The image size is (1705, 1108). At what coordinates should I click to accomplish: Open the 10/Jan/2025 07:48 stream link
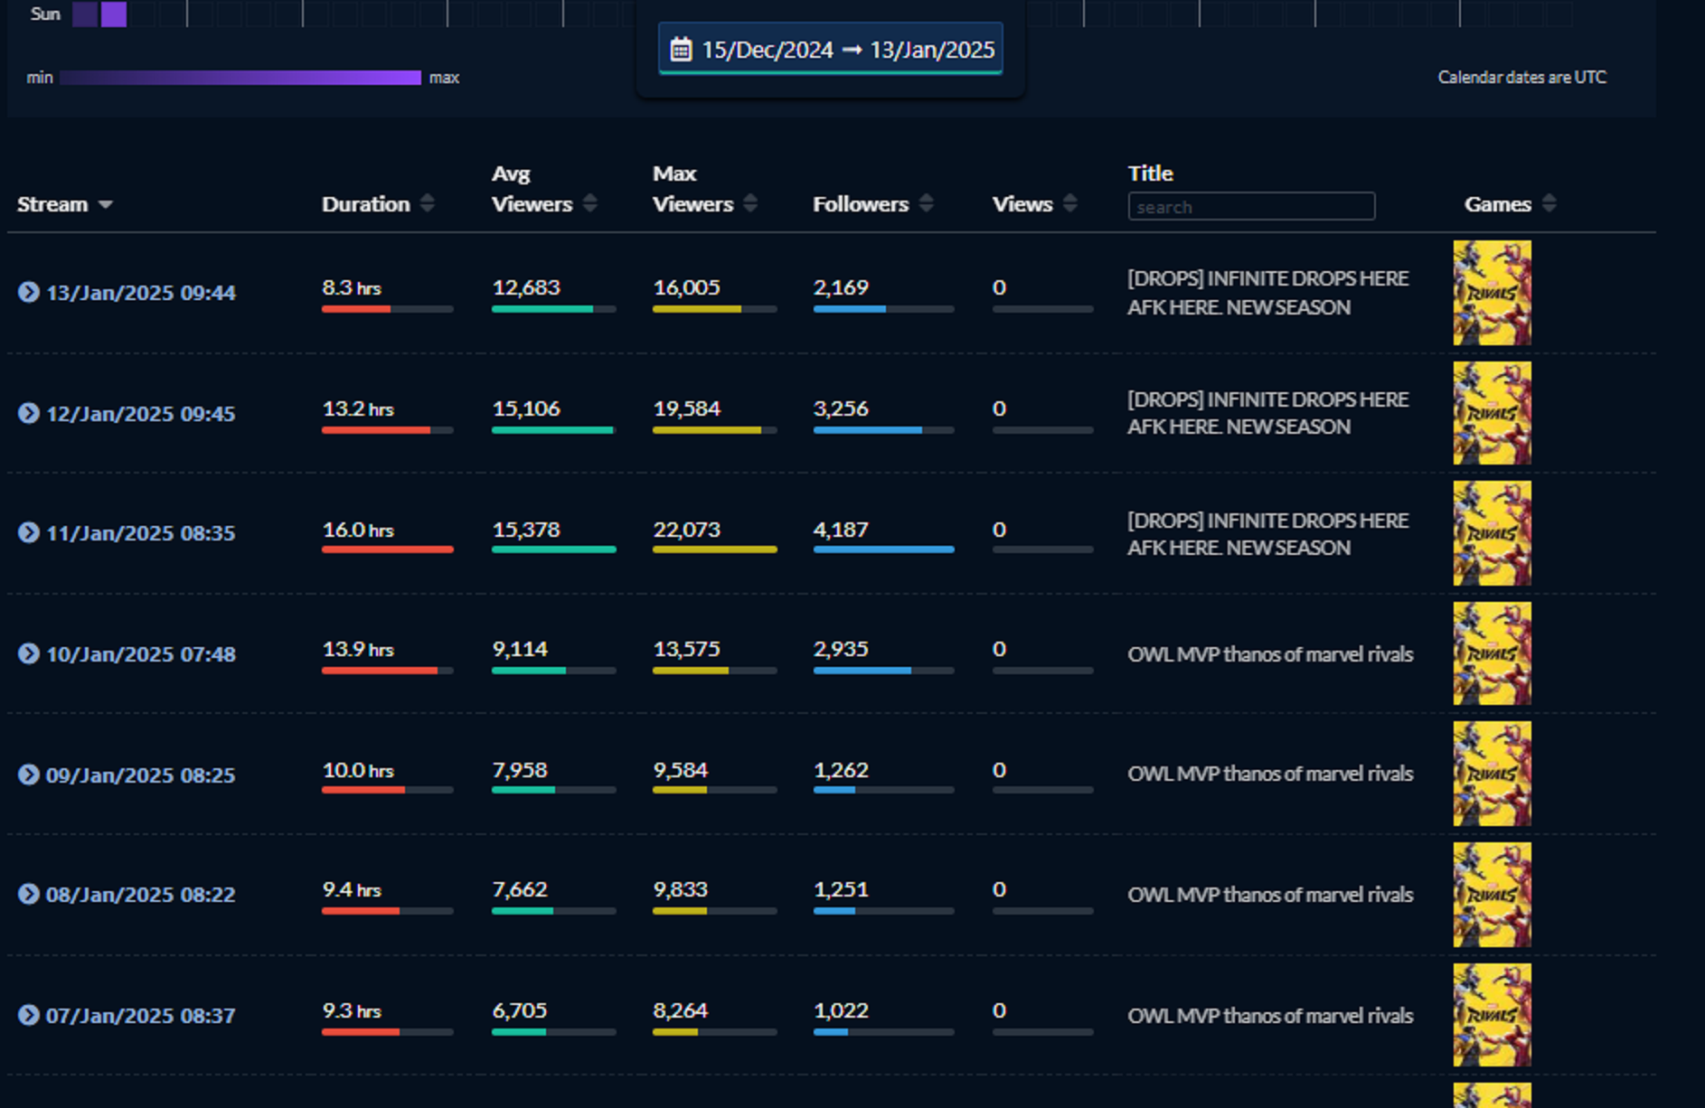(x=140, y=654)
